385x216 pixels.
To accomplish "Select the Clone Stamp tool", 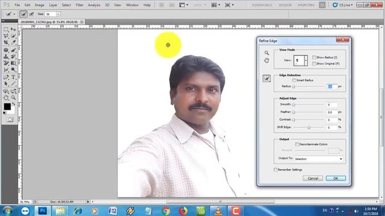I will click(6, 56).
